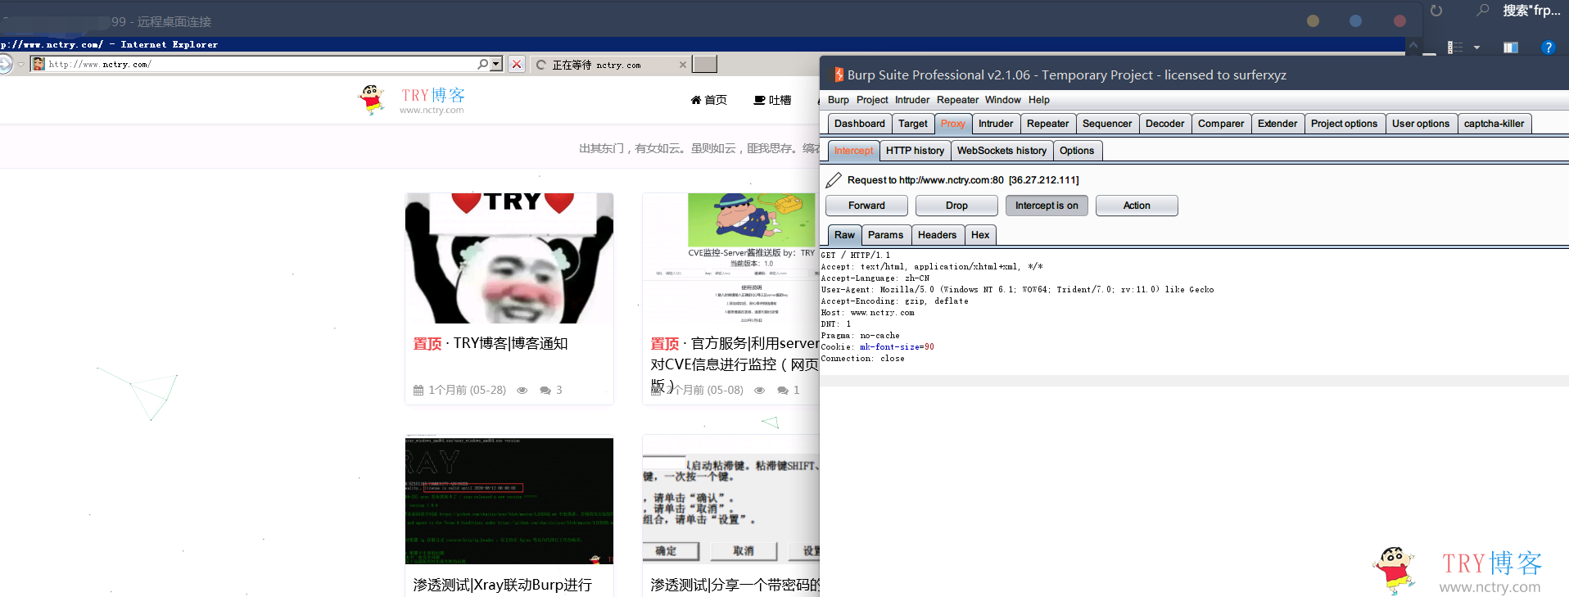The height and width of the screenshot is (597, 1569).
Task: Show the Headers request view tab
Action: [x=938, y=235]
